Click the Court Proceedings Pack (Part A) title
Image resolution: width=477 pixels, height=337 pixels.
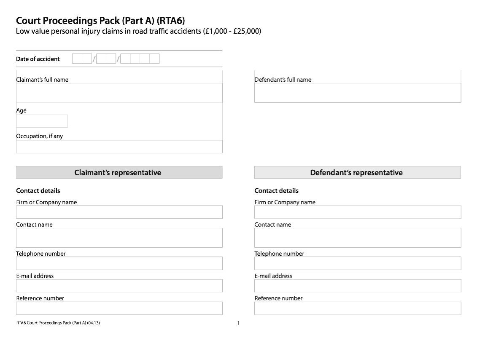tap(100, 21)
